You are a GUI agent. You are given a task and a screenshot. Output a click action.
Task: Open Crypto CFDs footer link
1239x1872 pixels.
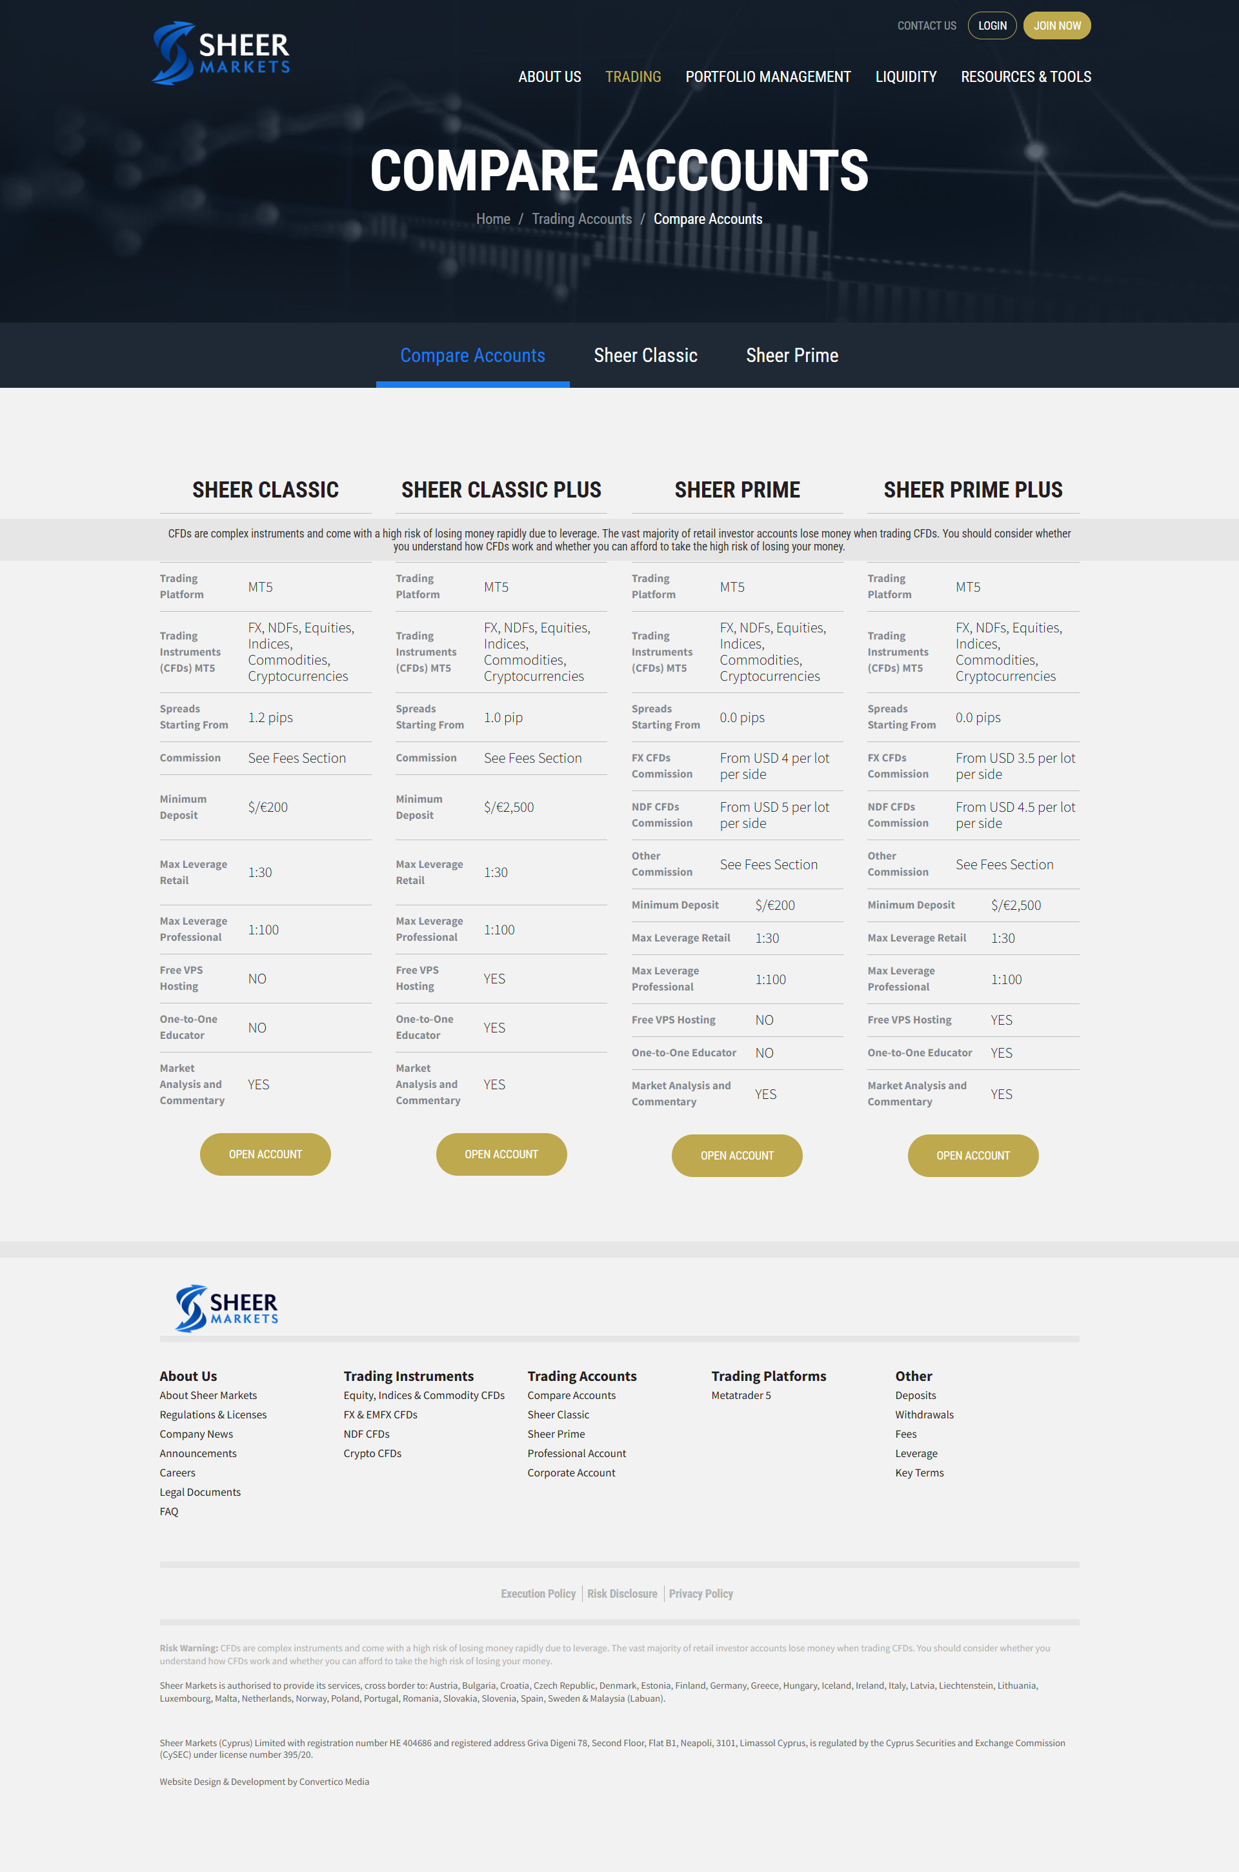point(372,1453)
